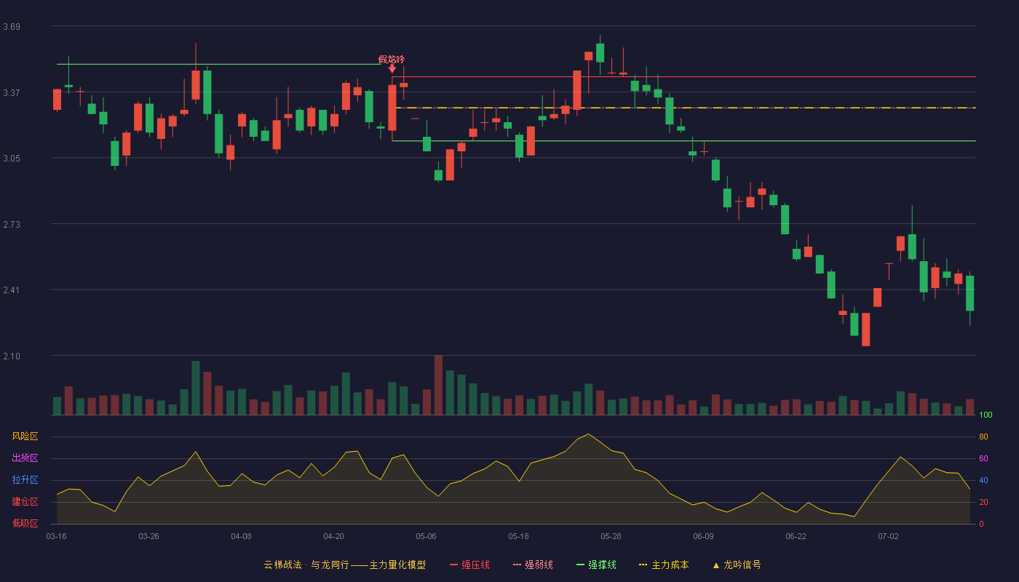
Task: Click the 80 indicator scale label
Action: [x=983, y=436]
